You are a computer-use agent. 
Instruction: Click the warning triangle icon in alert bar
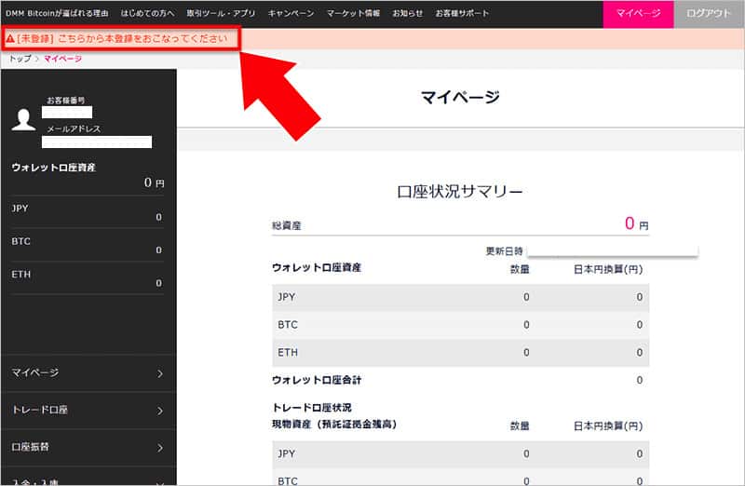pyautogui.click(x=10, y=38)
